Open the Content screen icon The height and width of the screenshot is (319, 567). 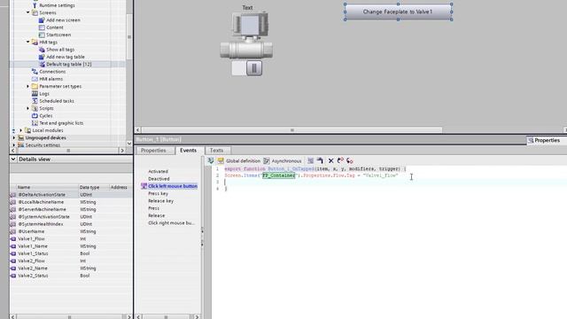tap(42, 27)
